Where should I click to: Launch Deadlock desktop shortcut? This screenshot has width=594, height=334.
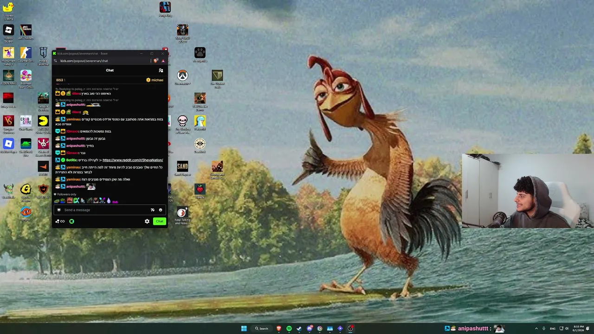(x=200, y=145)
